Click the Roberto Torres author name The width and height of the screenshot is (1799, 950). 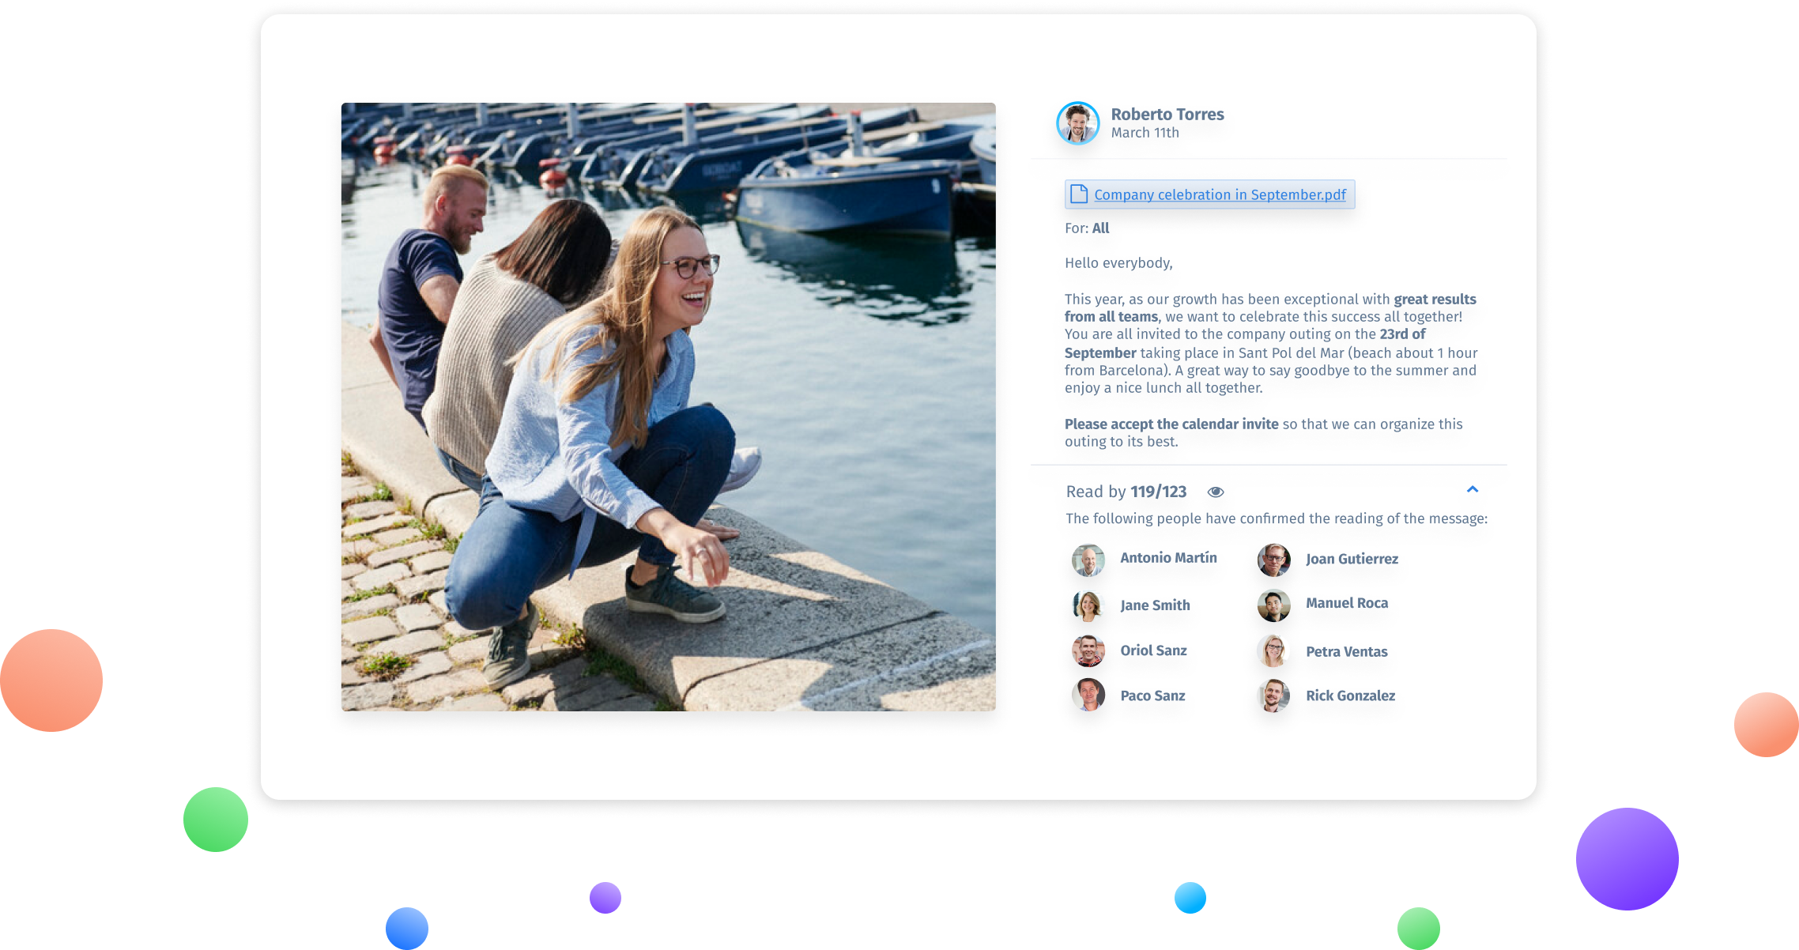[x=1167, y=115]
